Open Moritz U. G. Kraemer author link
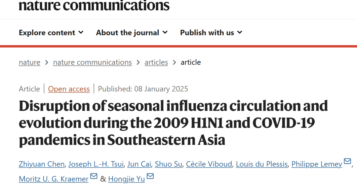This screenshot has height=190, width=357. [x=54, y=179]
